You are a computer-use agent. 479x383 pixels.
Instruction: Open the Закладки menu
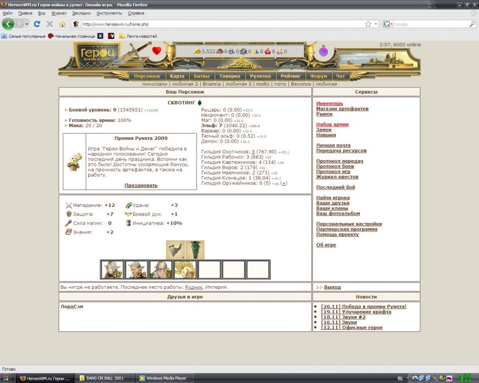pyautogui.click(x=81, y=13)
